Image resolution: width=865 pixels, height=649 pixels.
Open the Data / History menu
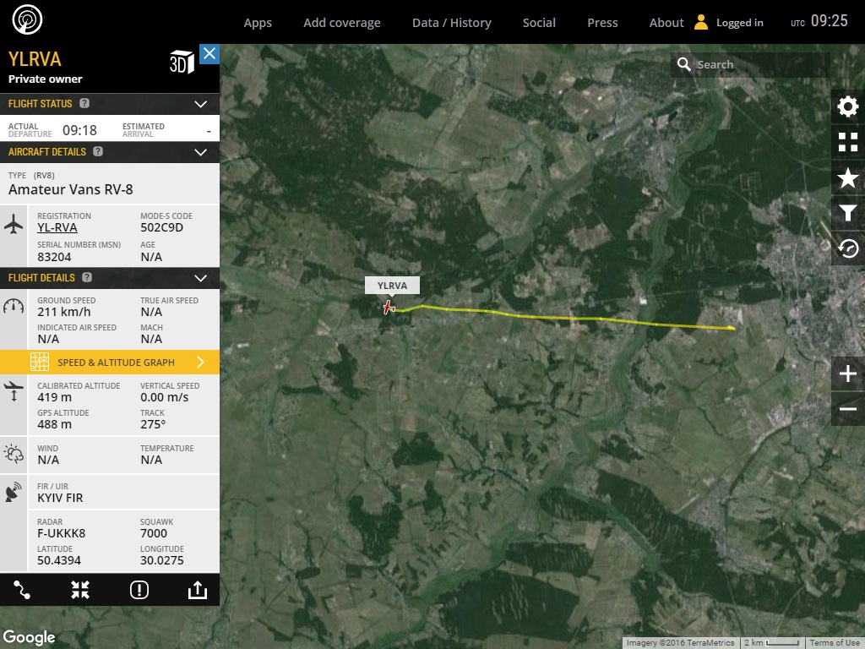(x=451, y=23)
